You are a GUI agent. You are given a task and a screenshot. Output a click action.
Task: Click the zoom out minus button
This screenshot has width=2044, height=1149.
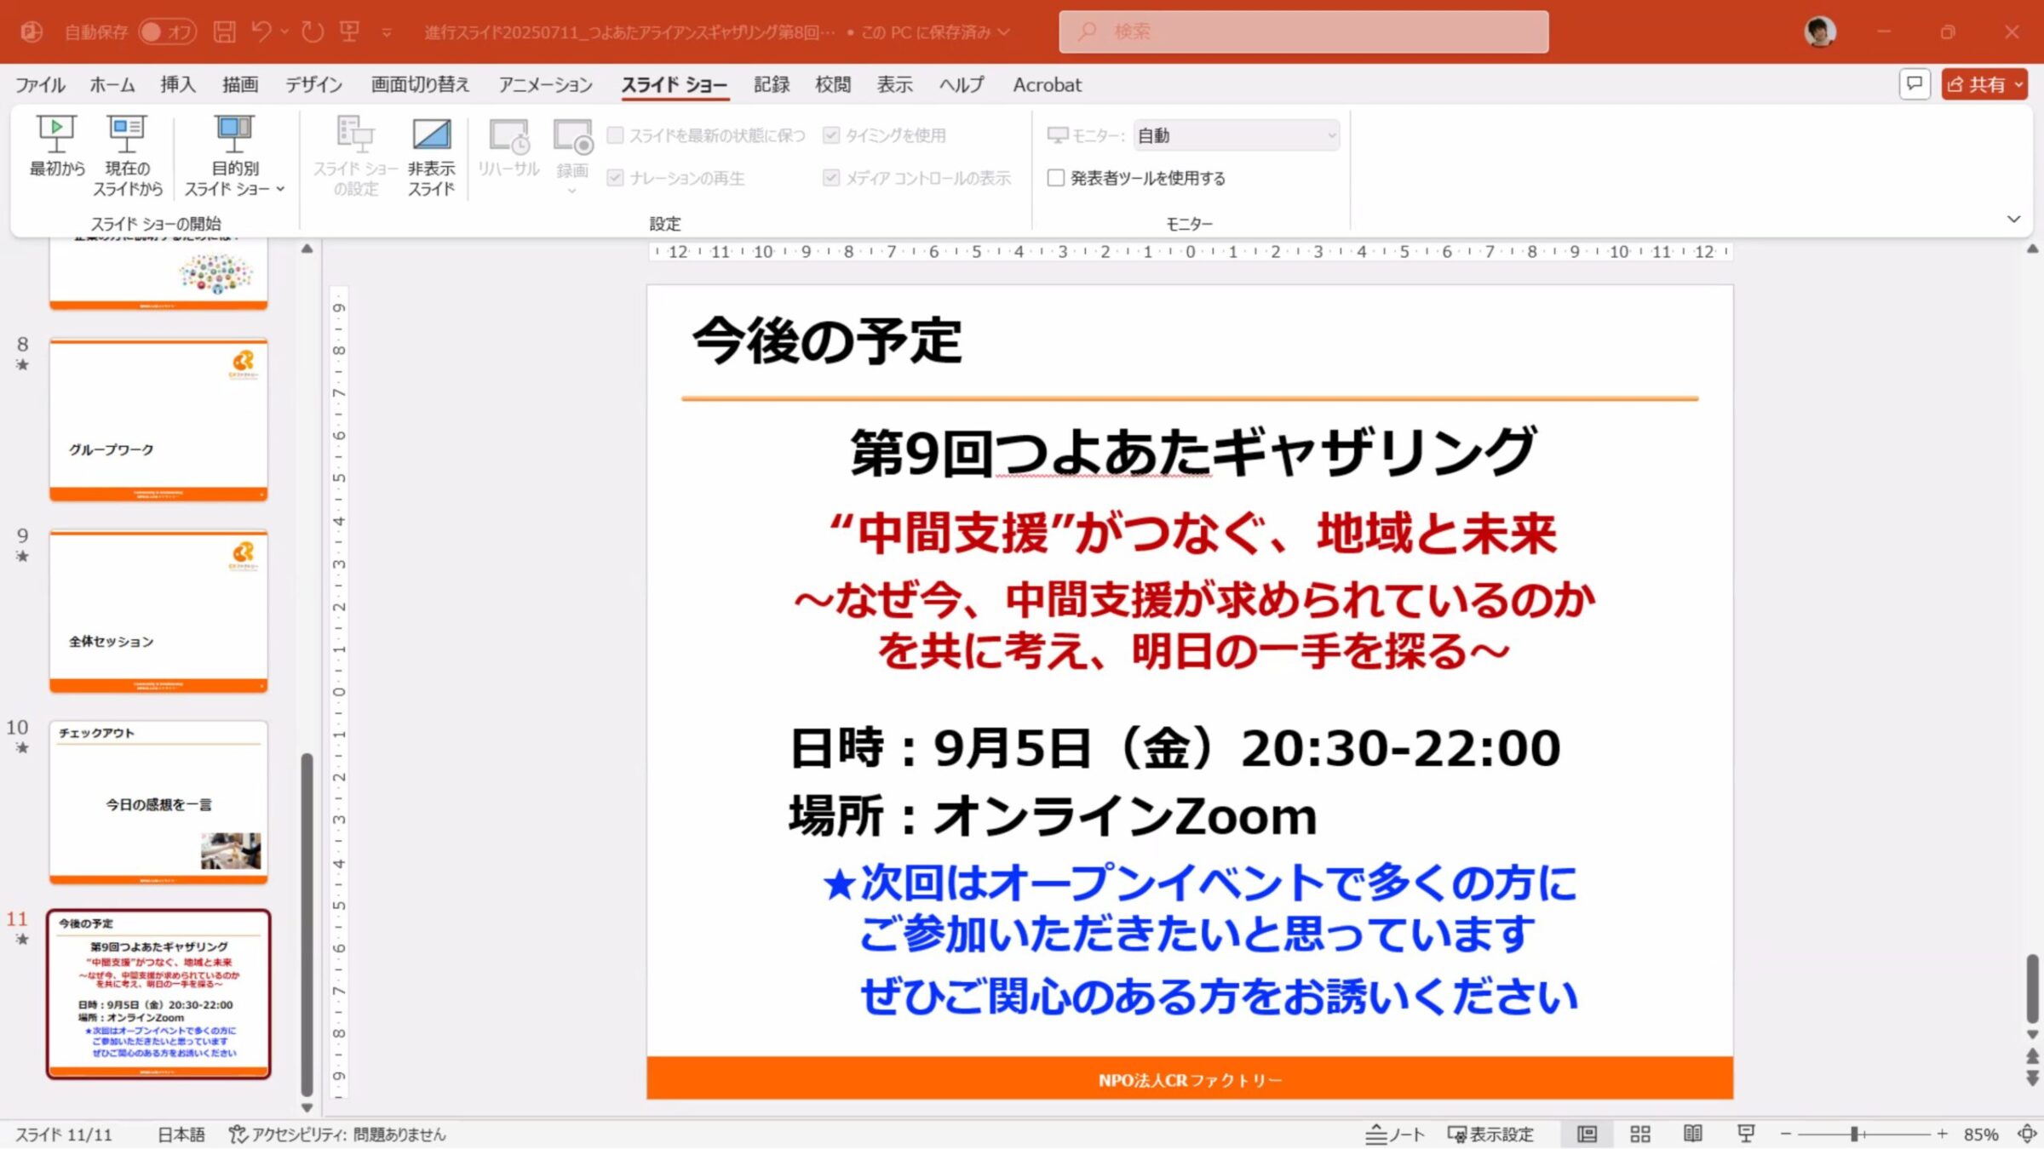pos(1786,1134)
